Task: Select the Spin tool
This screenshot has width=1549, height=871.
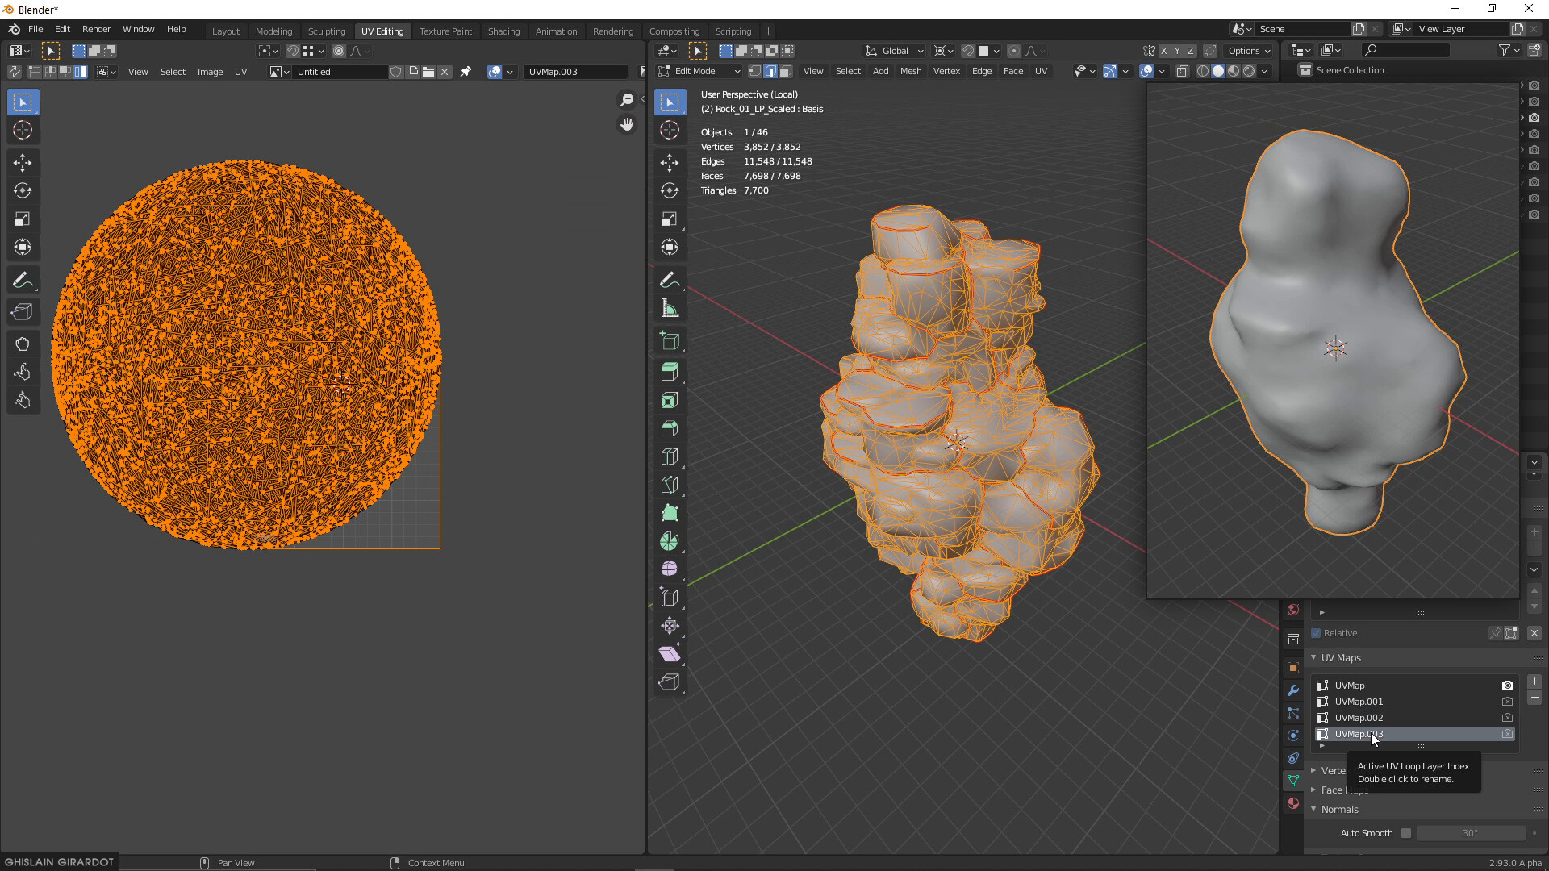Action: point(669,541)
